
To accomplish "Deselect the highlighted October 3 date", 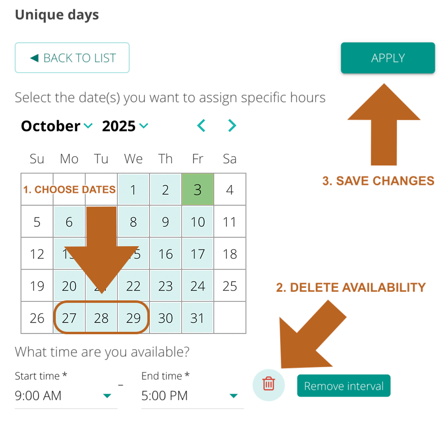I will [197, 190].
